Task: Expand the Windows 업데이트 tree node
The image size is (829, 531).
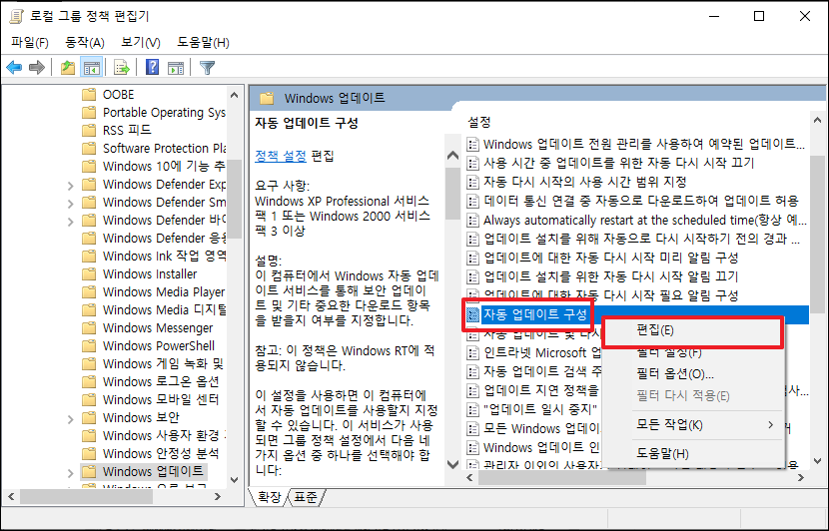Action: (70, 473)
